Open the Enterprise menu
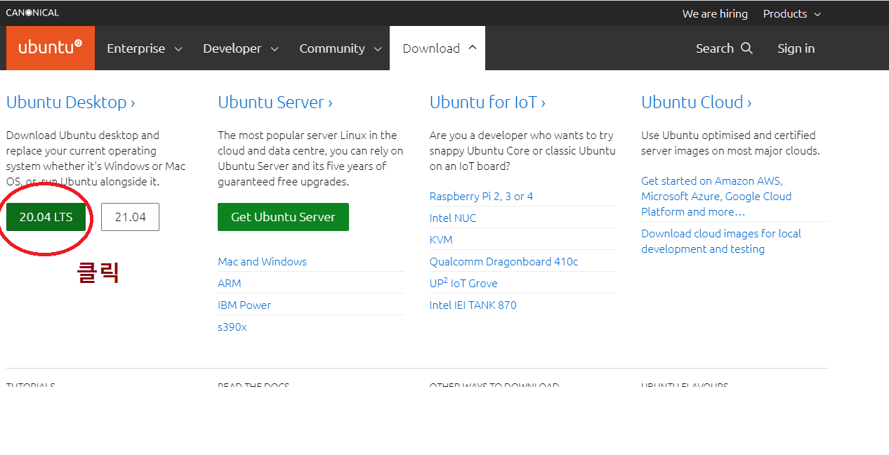889x455 pixels. click(x=144, y=48)
